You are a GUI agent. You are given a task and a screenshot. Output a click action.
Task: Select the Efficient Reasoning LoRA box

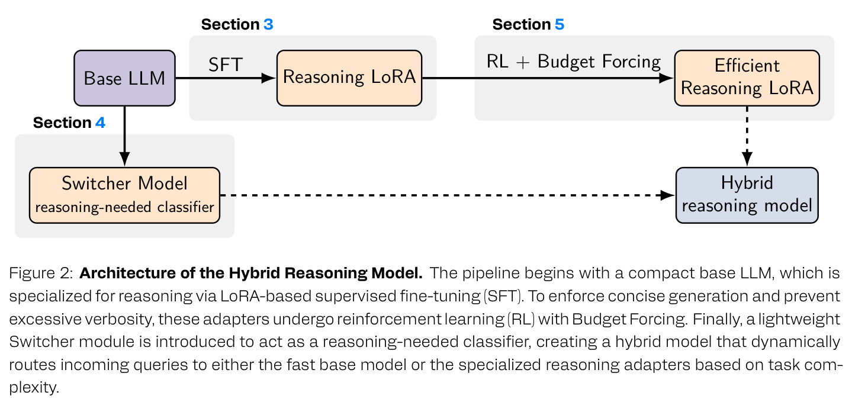[747, 78]
